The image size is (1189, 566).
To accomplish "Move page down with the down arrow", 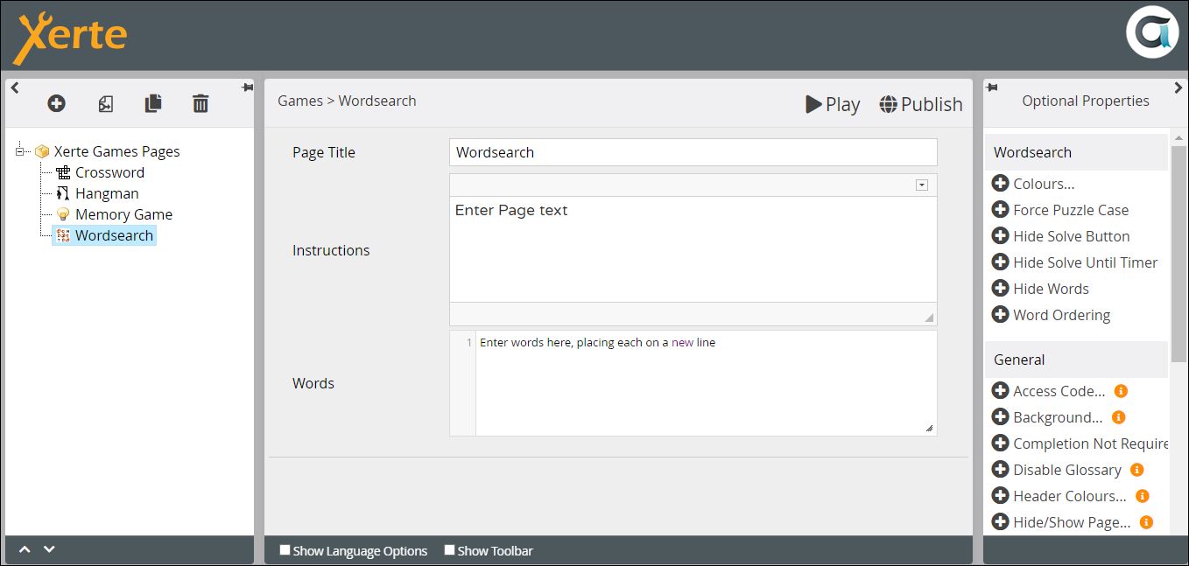I will pyautogui.click(x=49, y=549).
